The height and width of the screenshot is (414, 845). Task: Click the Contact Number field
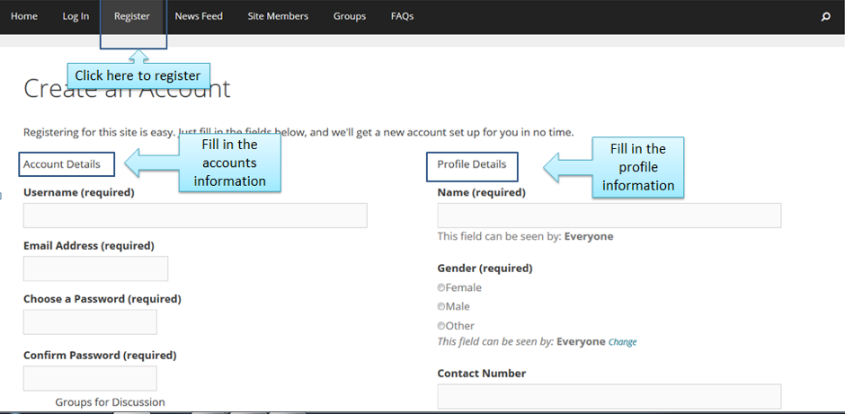tap(609, 396)
